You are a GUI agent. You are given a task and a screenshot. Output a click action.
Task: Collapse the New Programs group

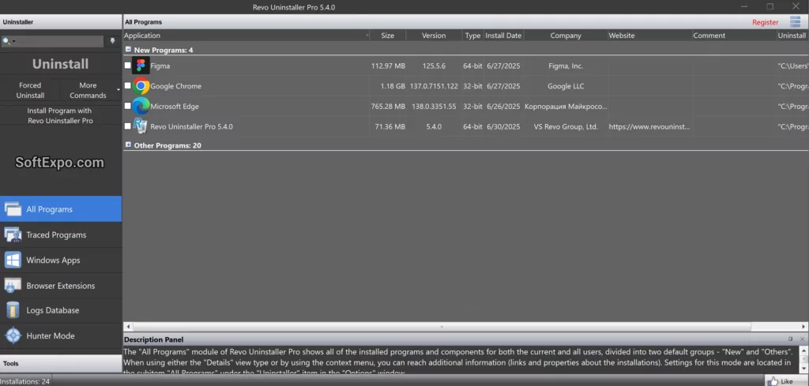[x=128, y=50]
